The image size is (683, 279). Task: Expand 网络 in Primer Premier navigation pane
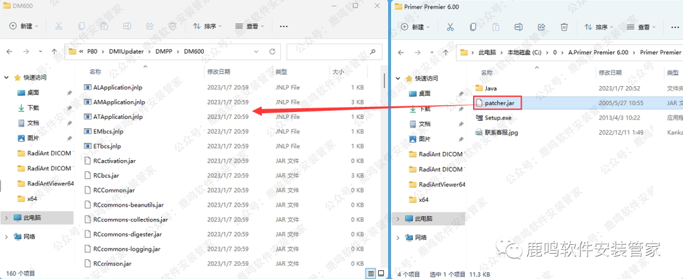[398, 238]
